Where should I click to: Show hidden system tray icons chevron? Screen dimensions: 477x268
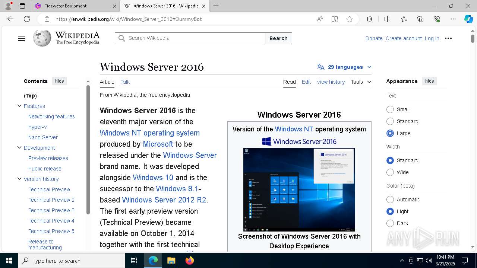[x=402, y=261]
